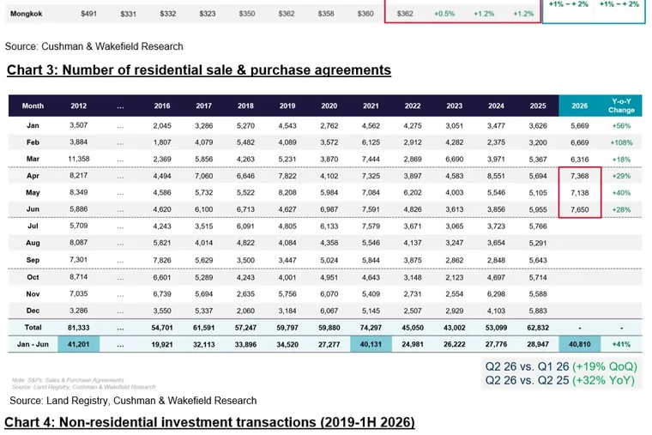Image resolution: width=652 pixels, height=435 pixels.
Task: Click the 'Jan - Jun' row label
Action: click(33, 344)
